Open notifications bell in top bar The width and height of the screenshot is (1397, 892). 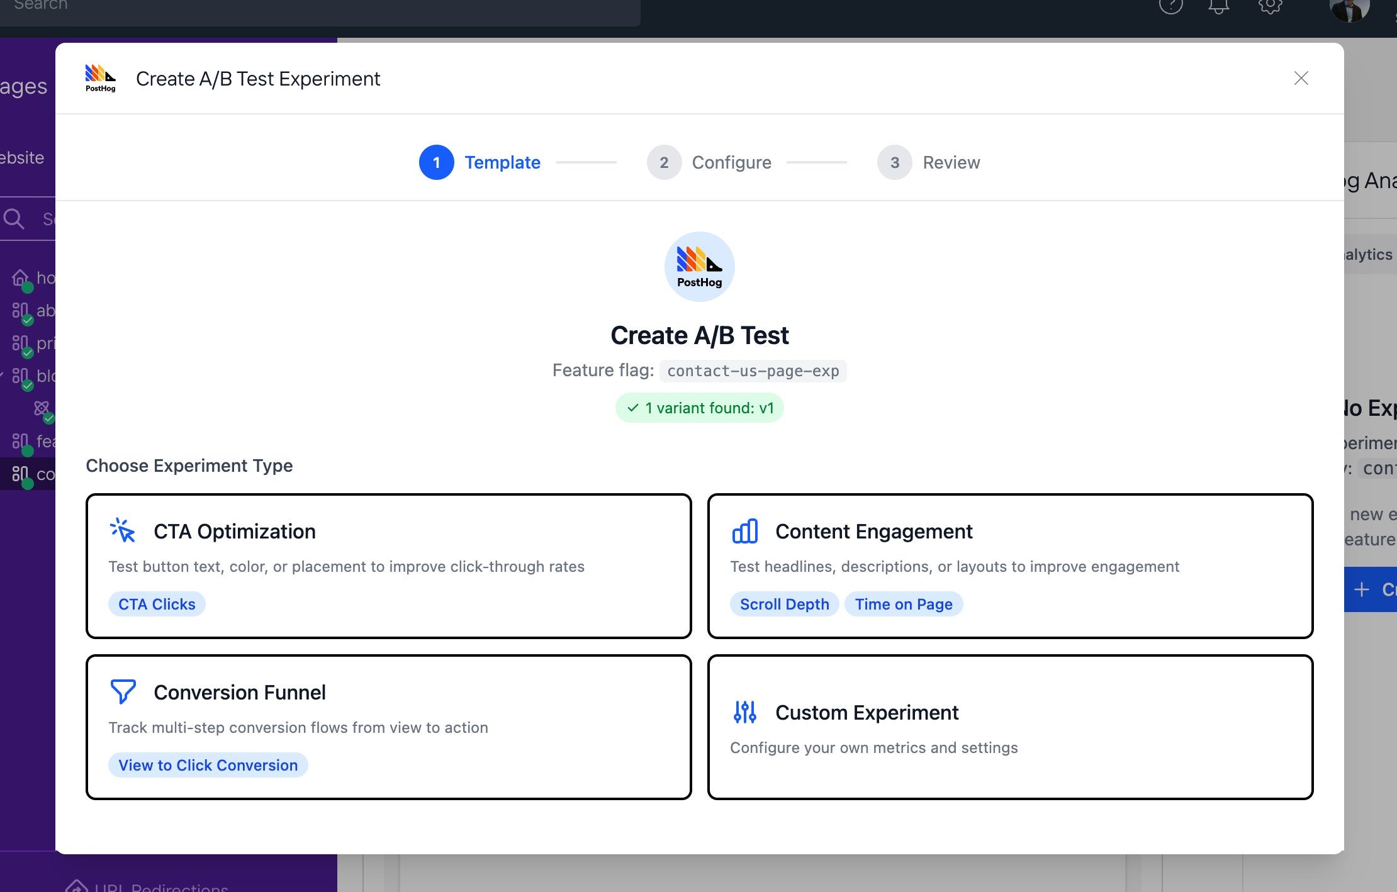point(1219,5)
